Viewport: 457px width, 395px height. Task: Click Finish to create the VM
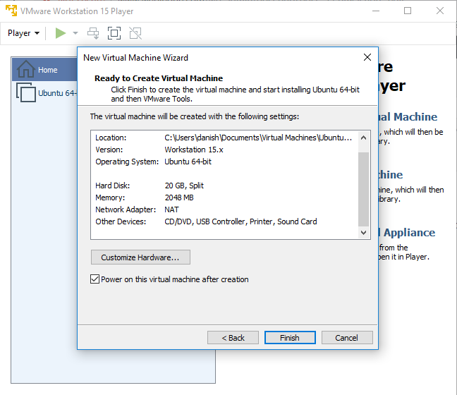[290, 338]
